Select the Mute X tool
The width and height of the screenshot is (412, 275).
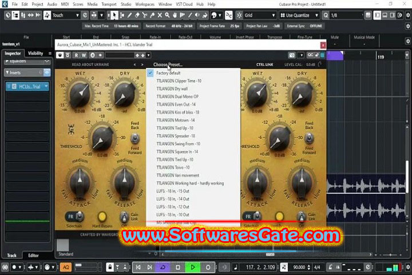point(160,15)
